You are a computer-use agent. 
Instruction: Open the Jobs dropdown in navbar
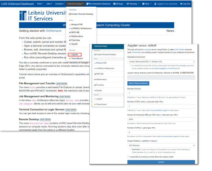click(49, 4)
